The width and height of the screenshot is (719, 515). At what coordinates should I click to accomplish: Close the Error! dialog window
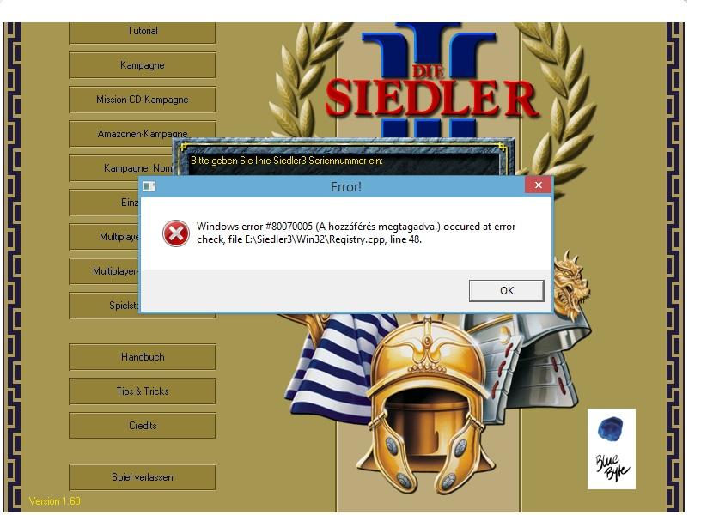[539, 185]
